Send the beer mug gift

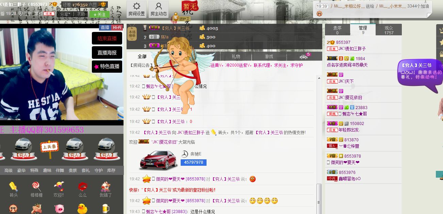[x=105, y=208]
